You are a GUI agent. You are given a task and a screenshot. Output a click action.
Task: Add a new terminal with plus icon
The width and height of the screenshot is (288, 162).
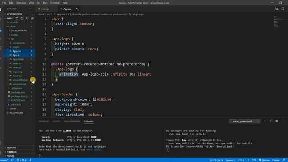[x=265, y=121]
